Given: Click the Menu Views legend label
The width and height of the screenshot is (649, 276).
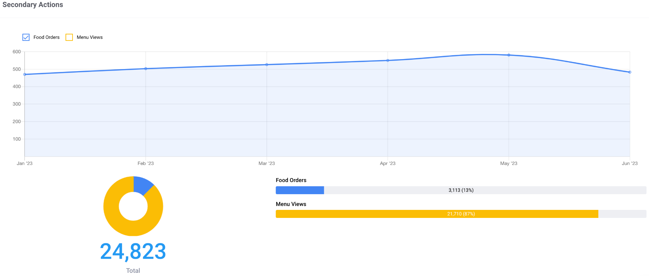Looking at the screenshot, I should click(x=90, y=37).
